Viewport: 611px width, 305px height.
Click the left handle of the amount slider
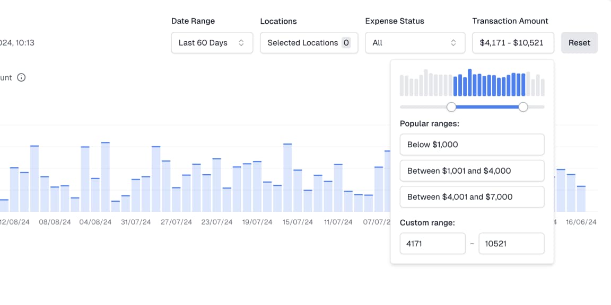click(451, 107)
